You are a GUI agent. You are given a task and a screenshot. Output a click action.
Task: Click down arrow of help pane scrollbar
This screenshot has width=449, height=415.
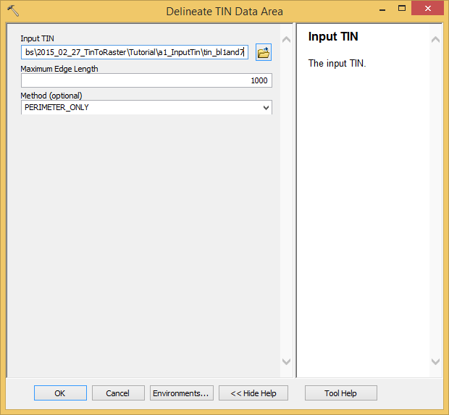point(435,361)
